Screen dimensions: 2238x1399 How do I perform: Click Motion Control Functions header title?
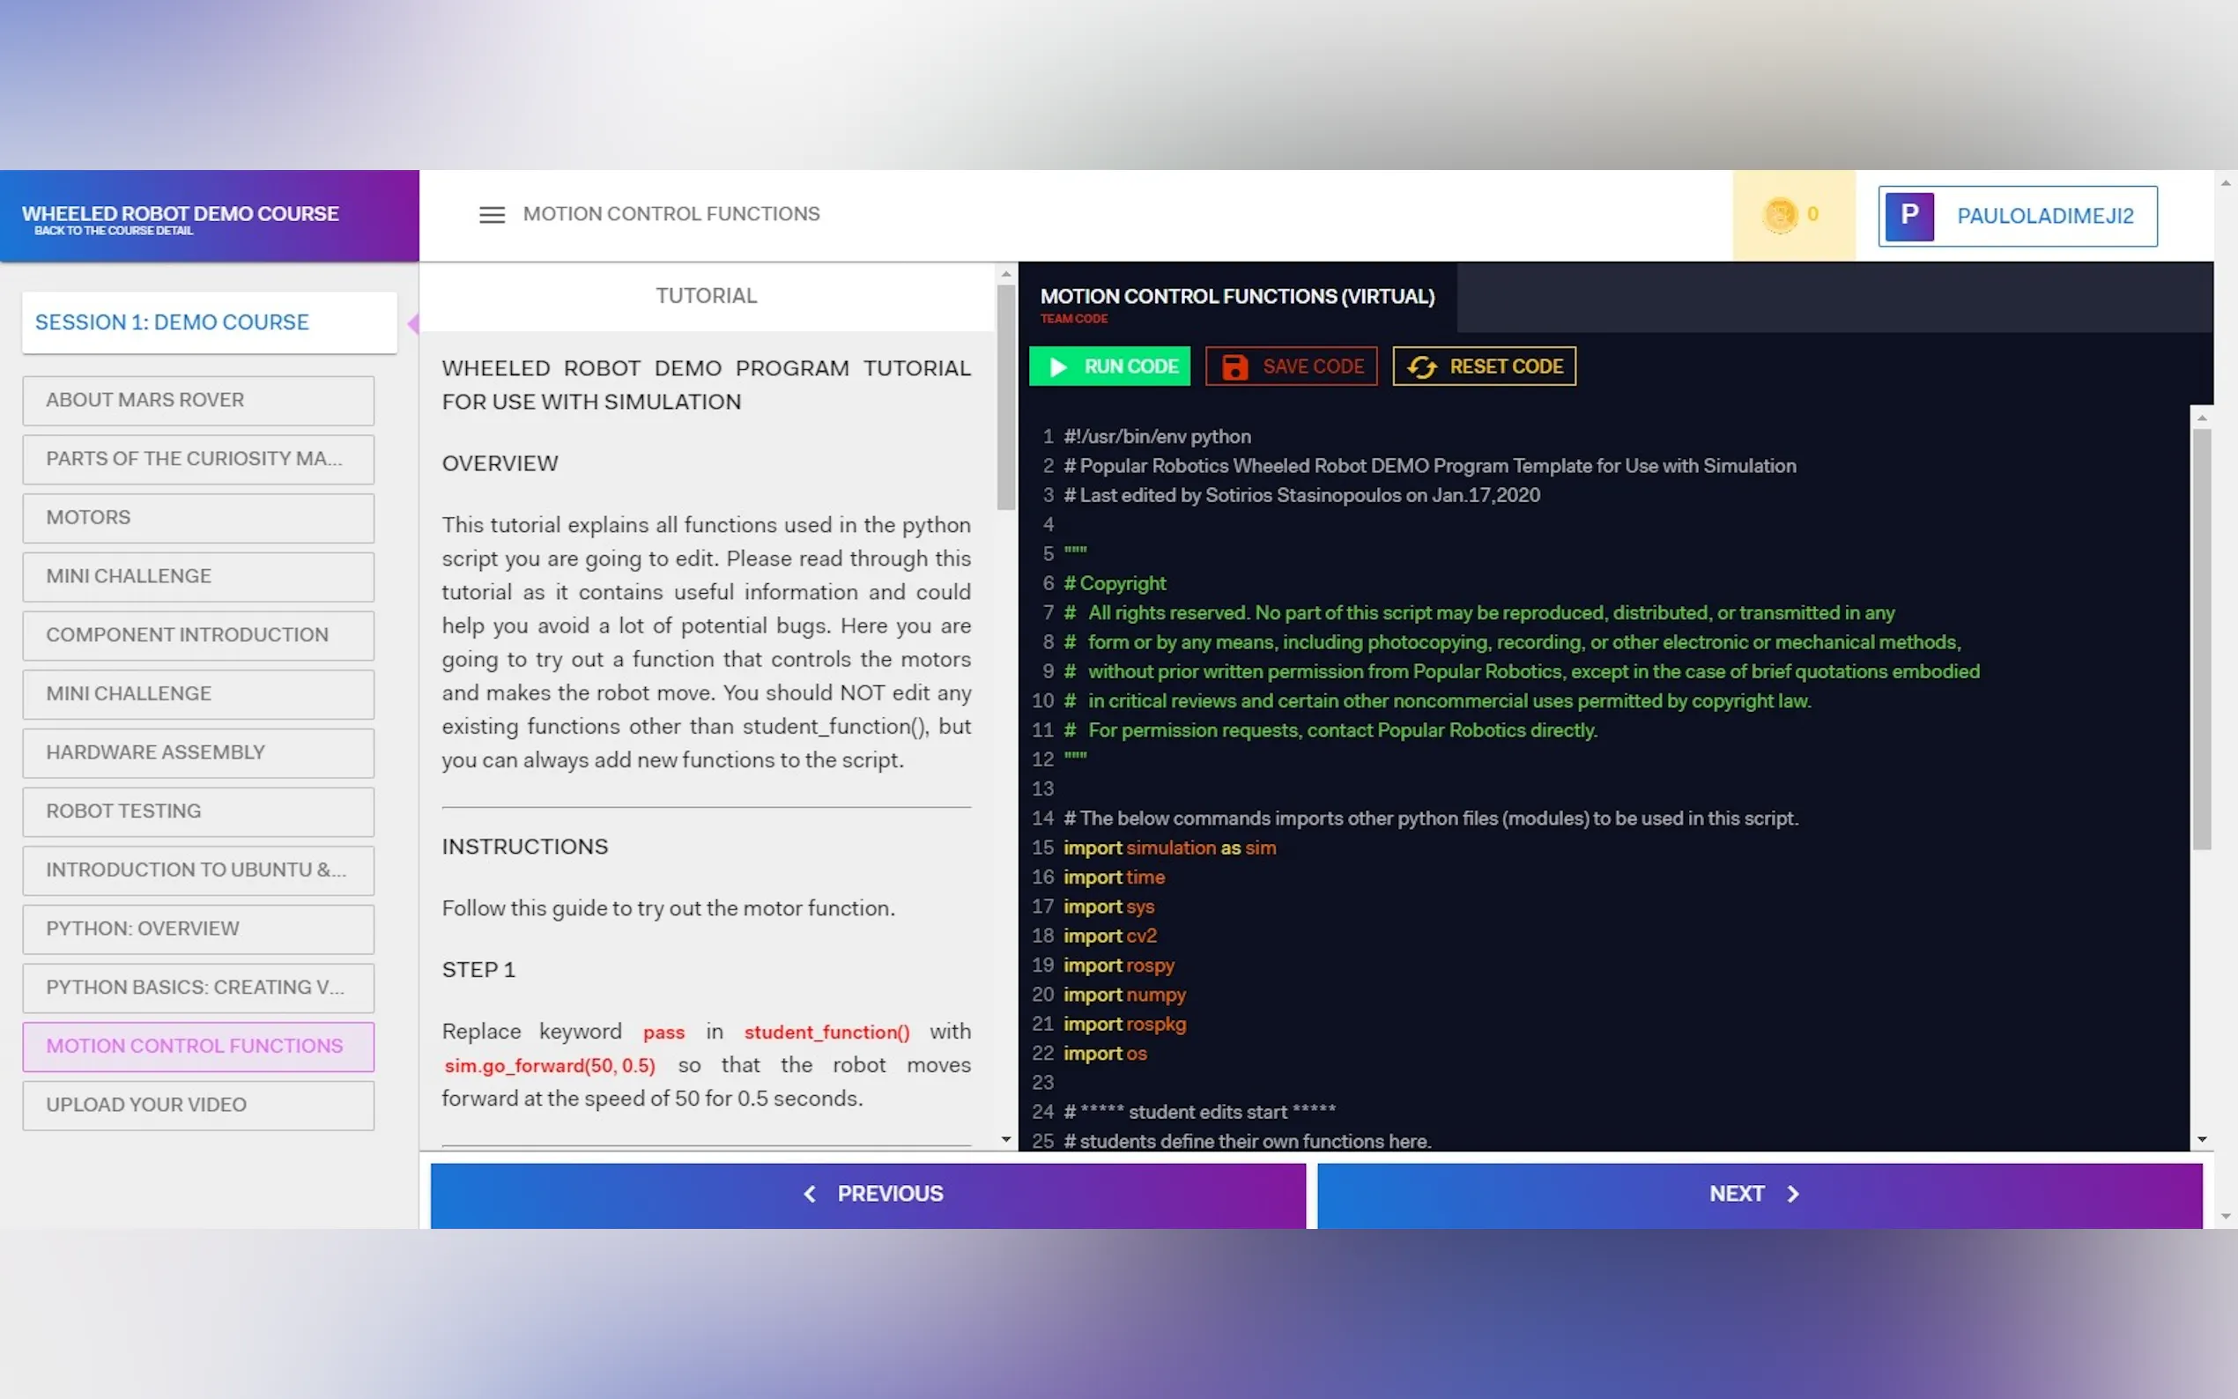point(671,214)
